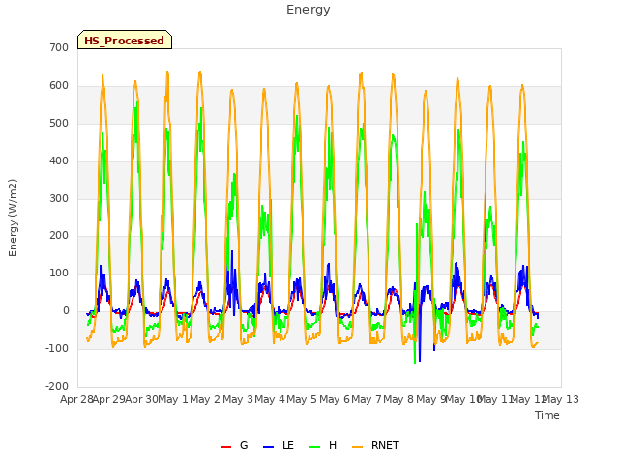Viewport: 619px width, 464px height.
Task: Click the 0 y-axis tick label
Action: tap(66, 311)
